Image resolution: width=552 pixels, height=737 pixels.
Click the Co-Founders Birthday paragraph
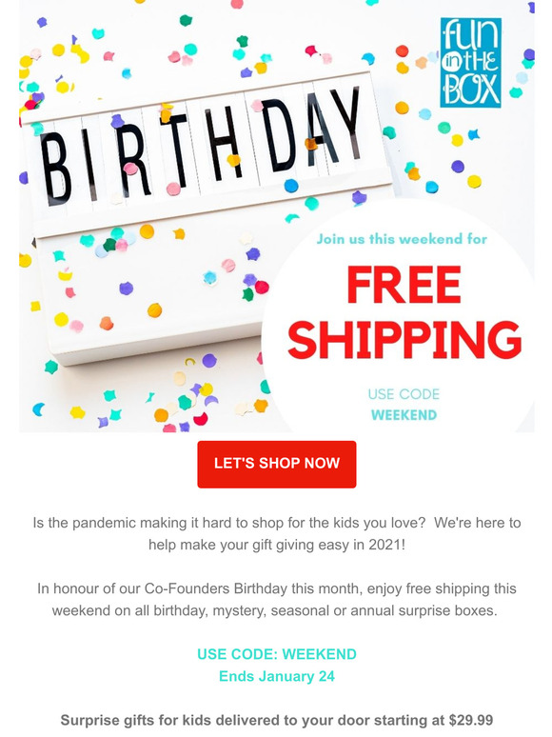[277, 599]
